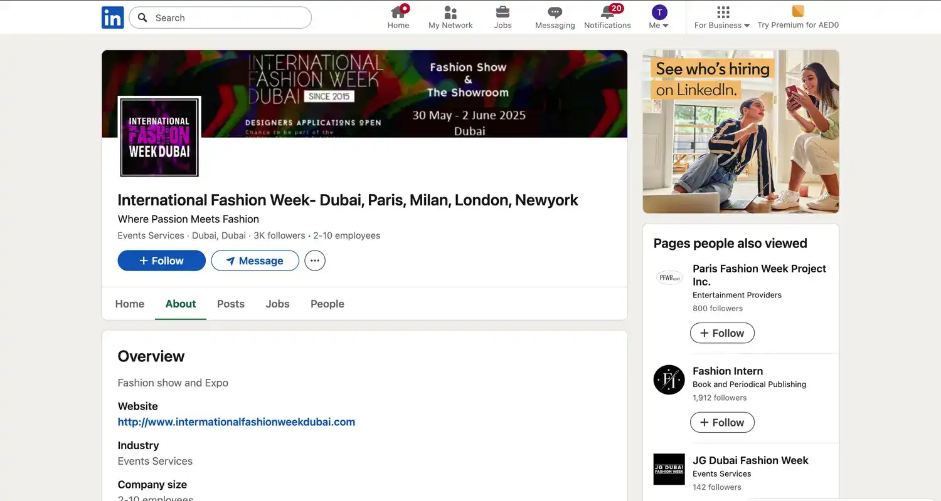Message International Fashion Week Dubai

[x=255, y=261]
